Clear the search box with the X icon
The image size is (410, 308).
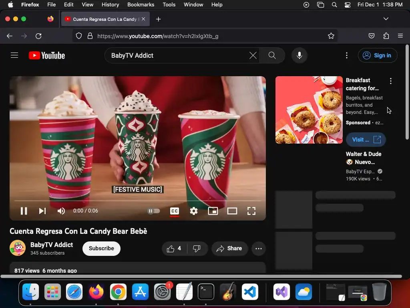point(253,55)
